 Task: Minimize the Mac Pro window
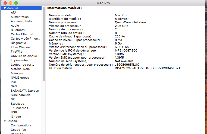[11, 3]
